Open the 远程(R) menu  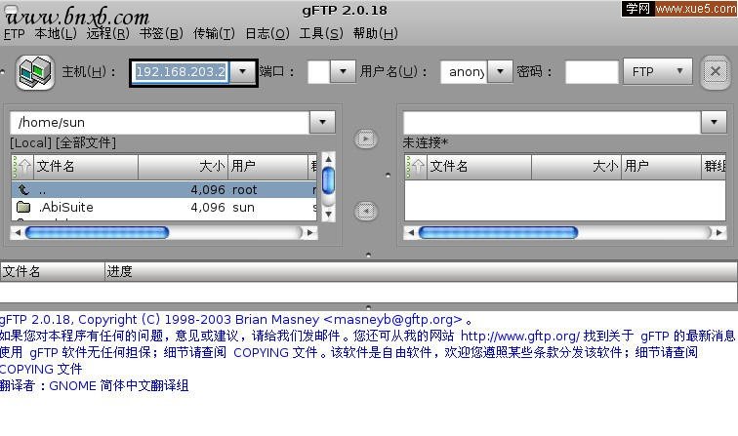(107, 33)
